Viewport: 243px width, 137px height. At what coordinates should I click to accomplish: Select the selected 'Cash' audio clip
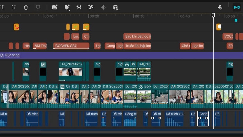point(203,119)
